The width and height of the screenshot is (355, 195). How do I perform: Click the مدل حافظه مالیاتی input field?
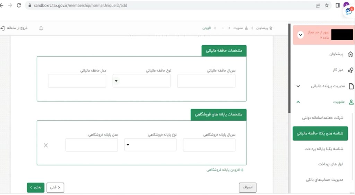(x=77, y=81)
